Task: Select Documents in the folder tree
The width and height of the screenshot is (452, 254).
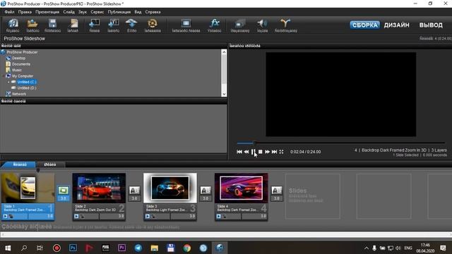Action: pyautogui.click(x=21, y=64)
